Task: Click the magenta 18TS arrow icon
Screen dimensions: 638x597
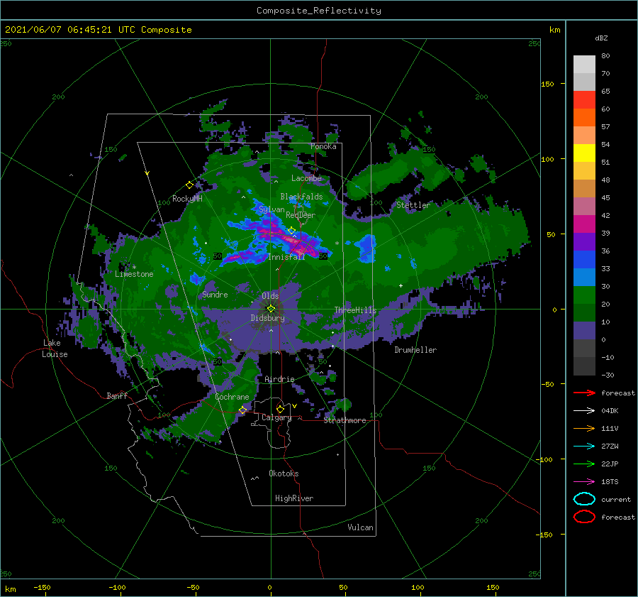Action: tap(584, 482)
